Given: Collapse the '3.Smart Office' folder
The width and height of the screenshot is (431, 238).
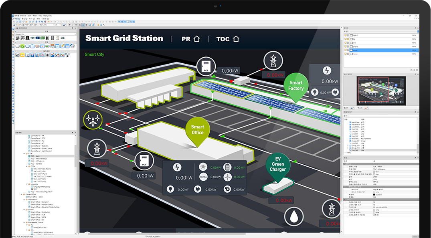Looking at the screenshot, I should point(21,194).
